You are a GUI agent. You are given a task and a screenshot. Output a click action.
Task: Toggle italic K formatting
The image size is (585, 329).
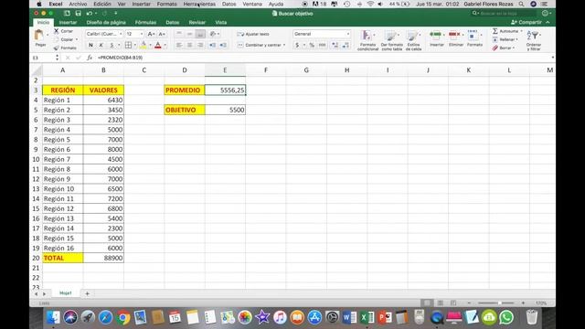click(101, 45)
